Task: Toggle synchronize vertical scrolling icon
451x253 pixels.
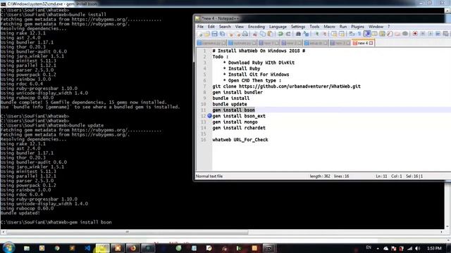Action: [x=334, y=34]
